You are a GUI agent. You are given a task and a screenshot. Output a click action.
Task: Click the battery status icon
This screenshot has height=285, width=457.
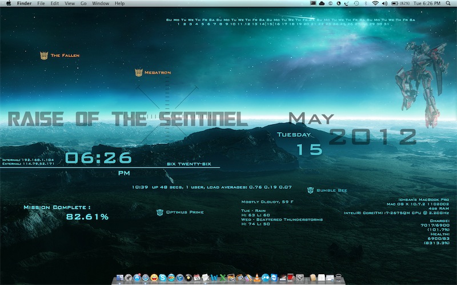395,3
